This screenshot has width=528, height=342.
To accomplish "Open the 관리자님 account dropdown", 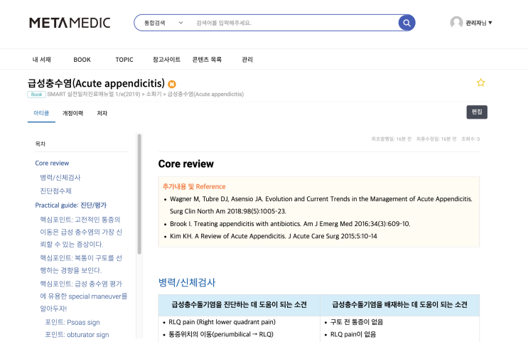I will (478, 23).
